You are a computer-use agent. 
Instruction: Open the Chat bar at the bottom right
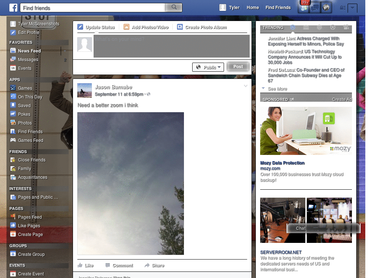point(300,228)
